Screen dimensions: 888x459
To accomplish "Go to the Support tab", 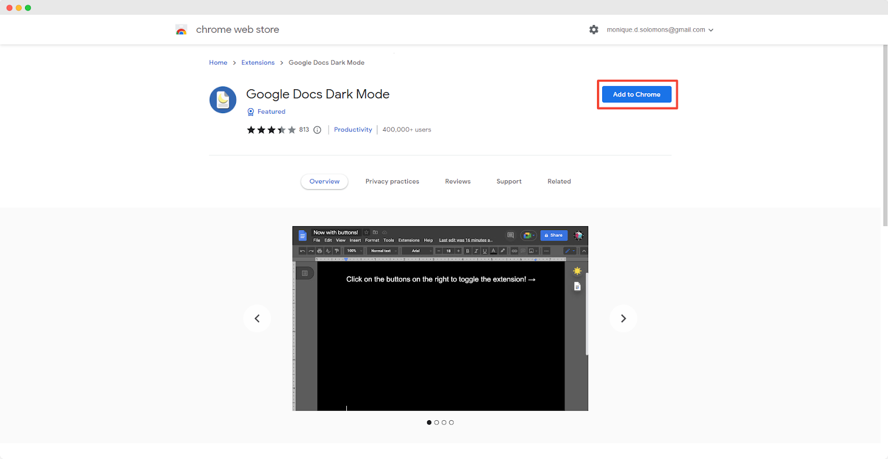I will [x=508, y=182].
